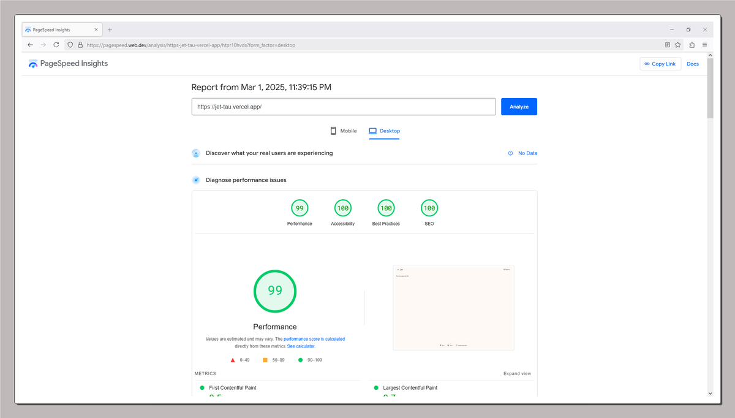Screen dimensions: 735x418
Task: Click the padlock site information icon
Action: (x=80, y=45)
